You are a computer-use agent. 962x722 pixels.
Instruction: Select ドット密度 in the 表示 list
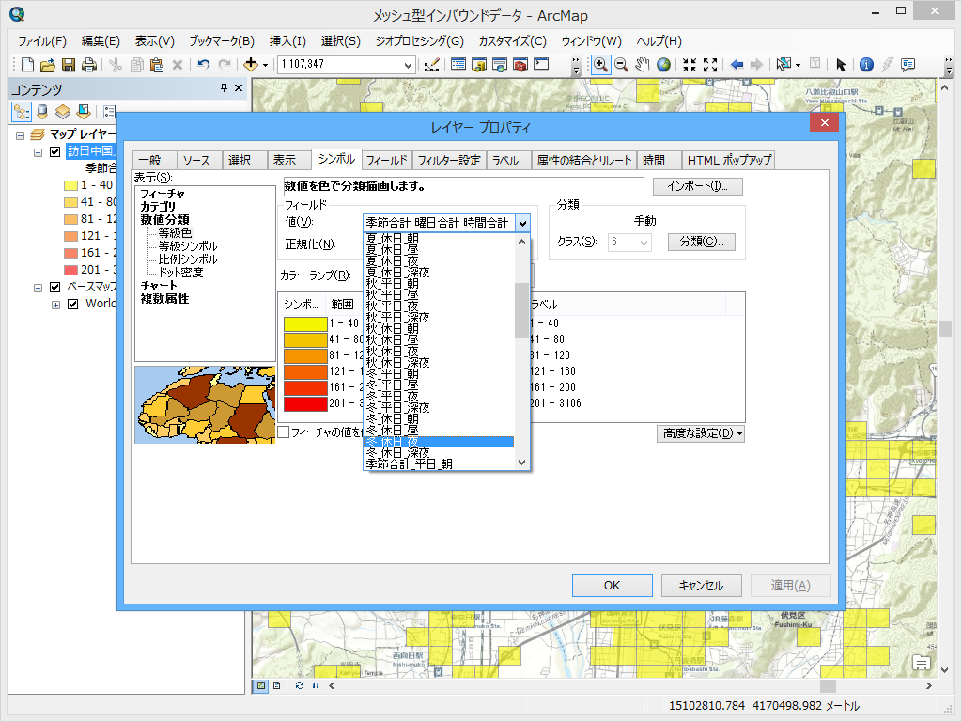(180, 272)
